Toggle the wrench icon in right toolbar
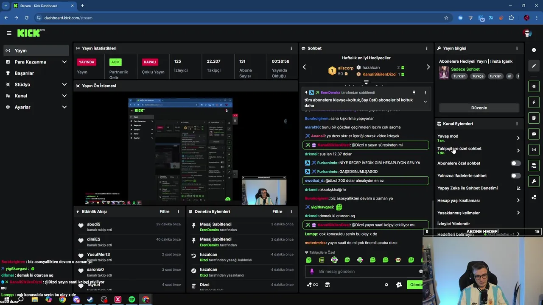 click(x=534, y=181)
